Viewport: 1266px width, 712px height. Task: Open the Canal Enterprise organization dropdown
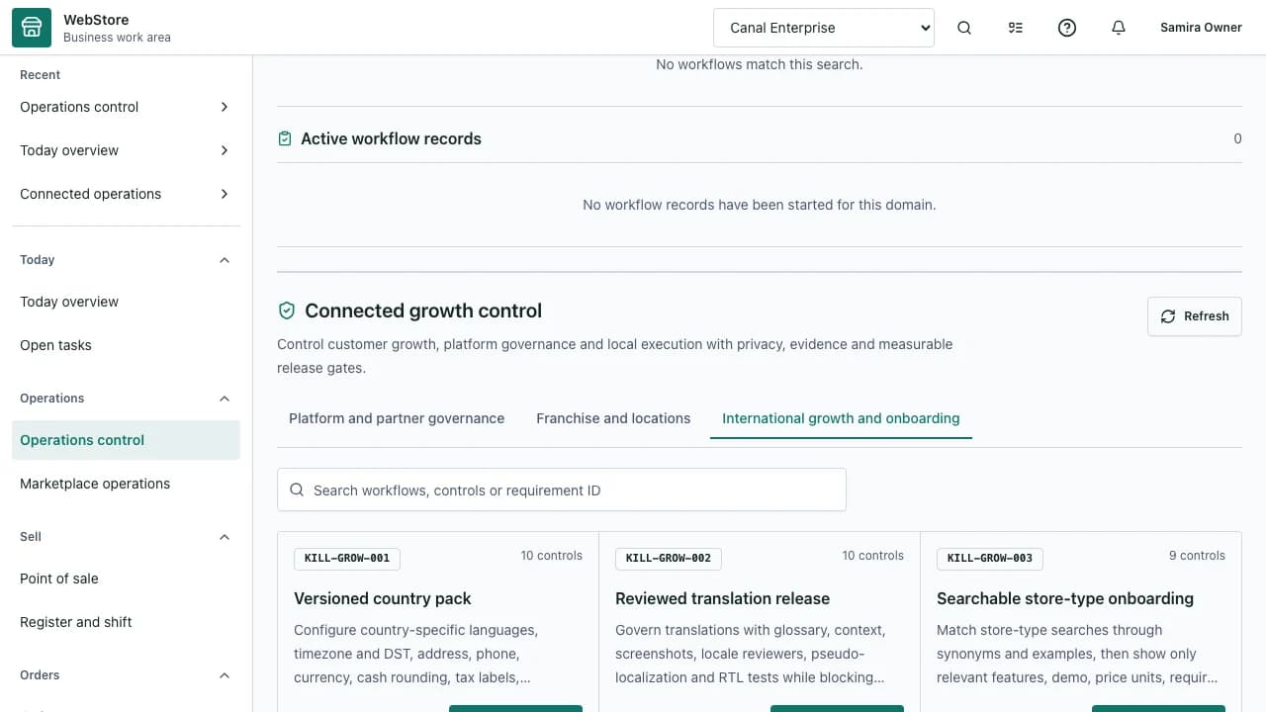824,28
